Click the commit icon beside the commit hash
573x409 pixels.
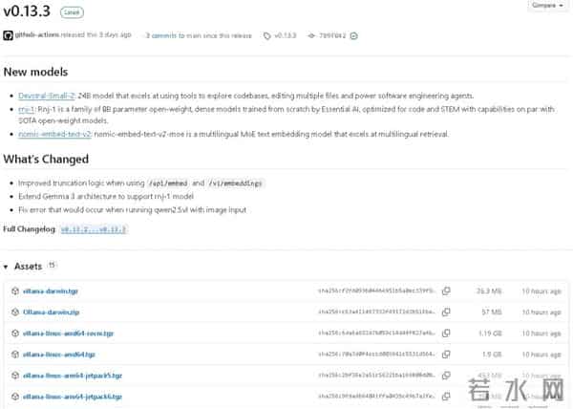coord(311,35)
